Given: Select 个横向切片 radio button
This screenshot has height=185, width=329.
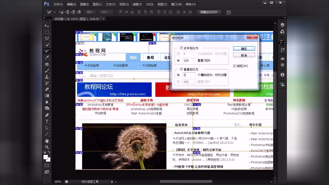Looking at the screenshot, I should pos(178,75).
